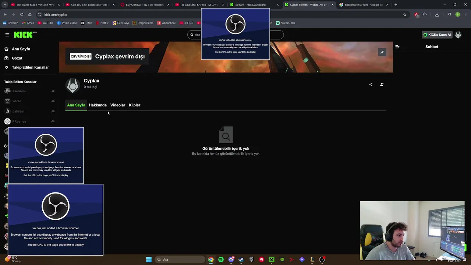Reload the current page
The width and height of the screenshot is (471, 265).
[x=22, y=15]
